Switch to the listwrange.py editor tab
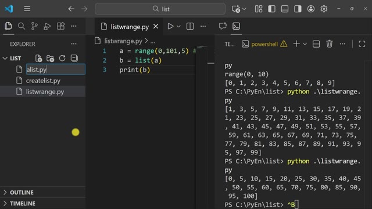372x209 pixels. pyautogui.click(x=129, y=27)
